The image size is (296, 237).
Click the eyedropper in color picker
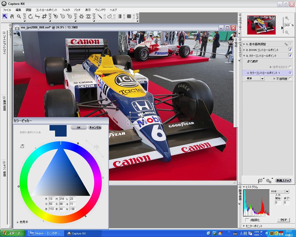click(22, 146)
